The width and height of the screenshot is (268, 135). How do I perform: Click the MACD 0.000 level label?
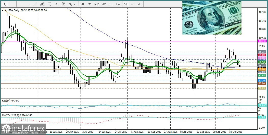[x=262, y=117]
